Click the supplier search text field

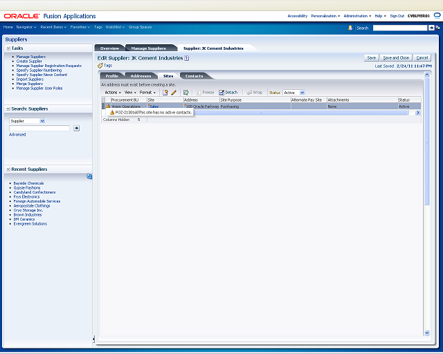coord(39,128)
